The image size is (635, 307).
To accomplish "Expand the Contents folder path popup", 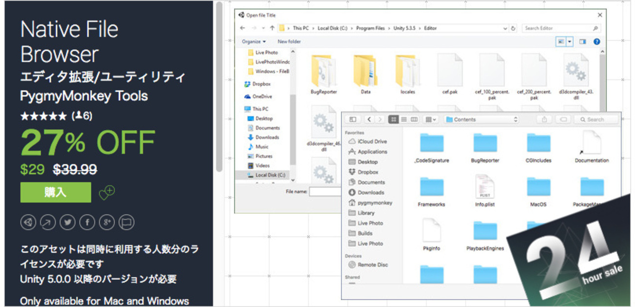I will [481, 120].
